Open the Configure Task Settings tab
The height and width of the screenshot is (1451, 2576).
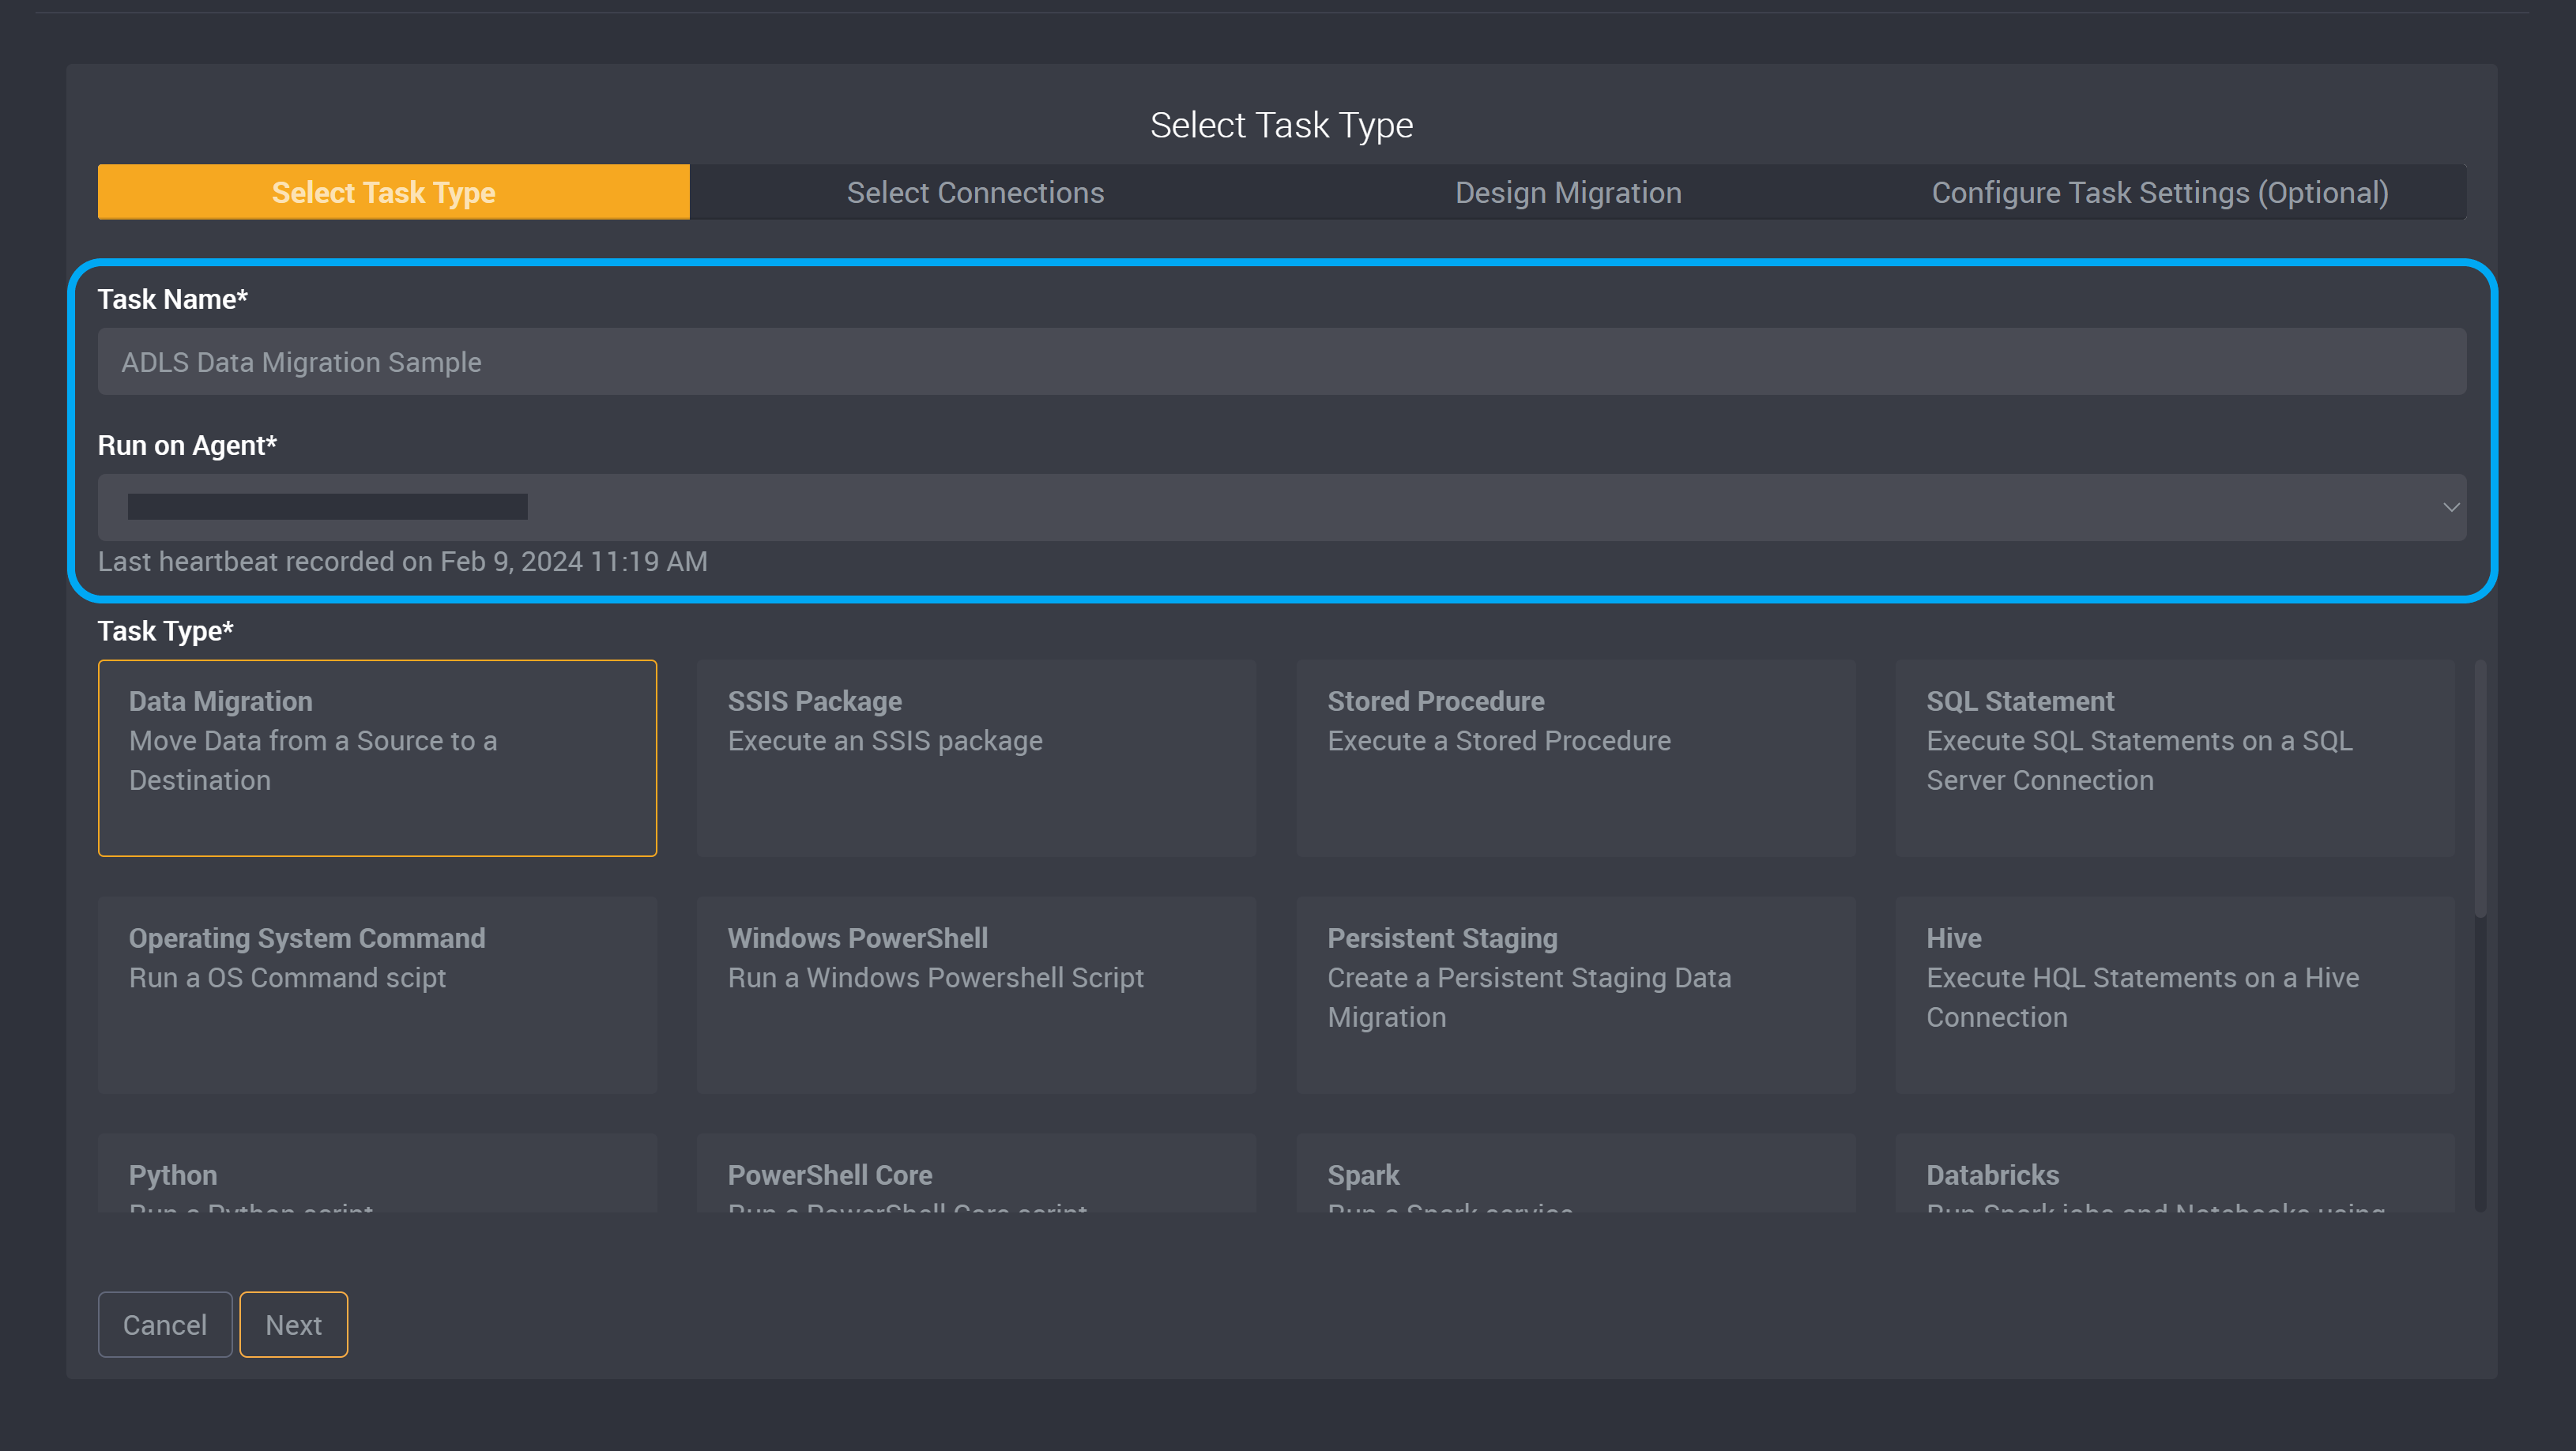tap(2162, 191)
